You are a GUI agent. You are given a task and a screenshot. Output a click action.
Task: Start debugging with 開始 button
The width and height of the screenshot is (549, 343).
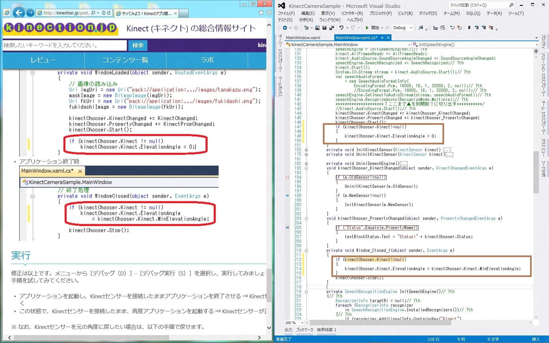pyautogui.click(x=373, y=28)
